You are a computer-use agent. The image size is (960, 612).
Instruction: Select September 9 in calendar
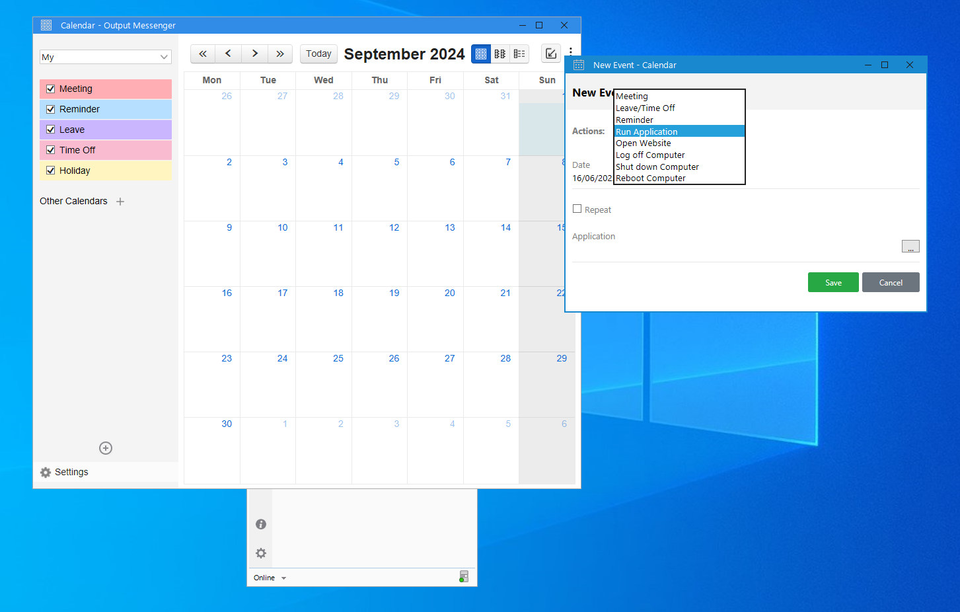tap(229, 227)
